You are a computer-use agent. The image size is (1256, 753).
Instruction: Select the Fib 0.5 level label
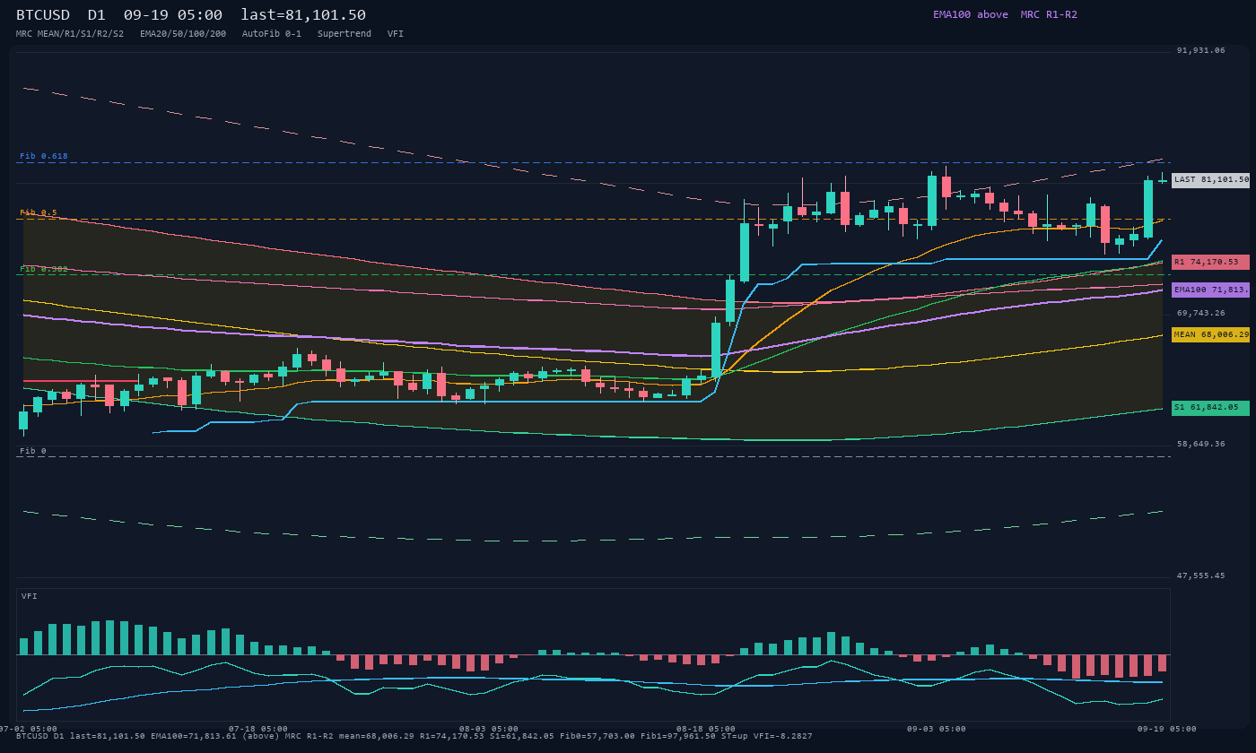pyautogui.click(x=39, y=212)
